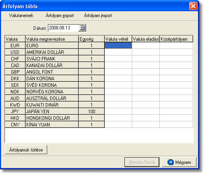Click the Mégsem cancel button
This screenshot has height=174, width=204.
[x=179, y=162]
